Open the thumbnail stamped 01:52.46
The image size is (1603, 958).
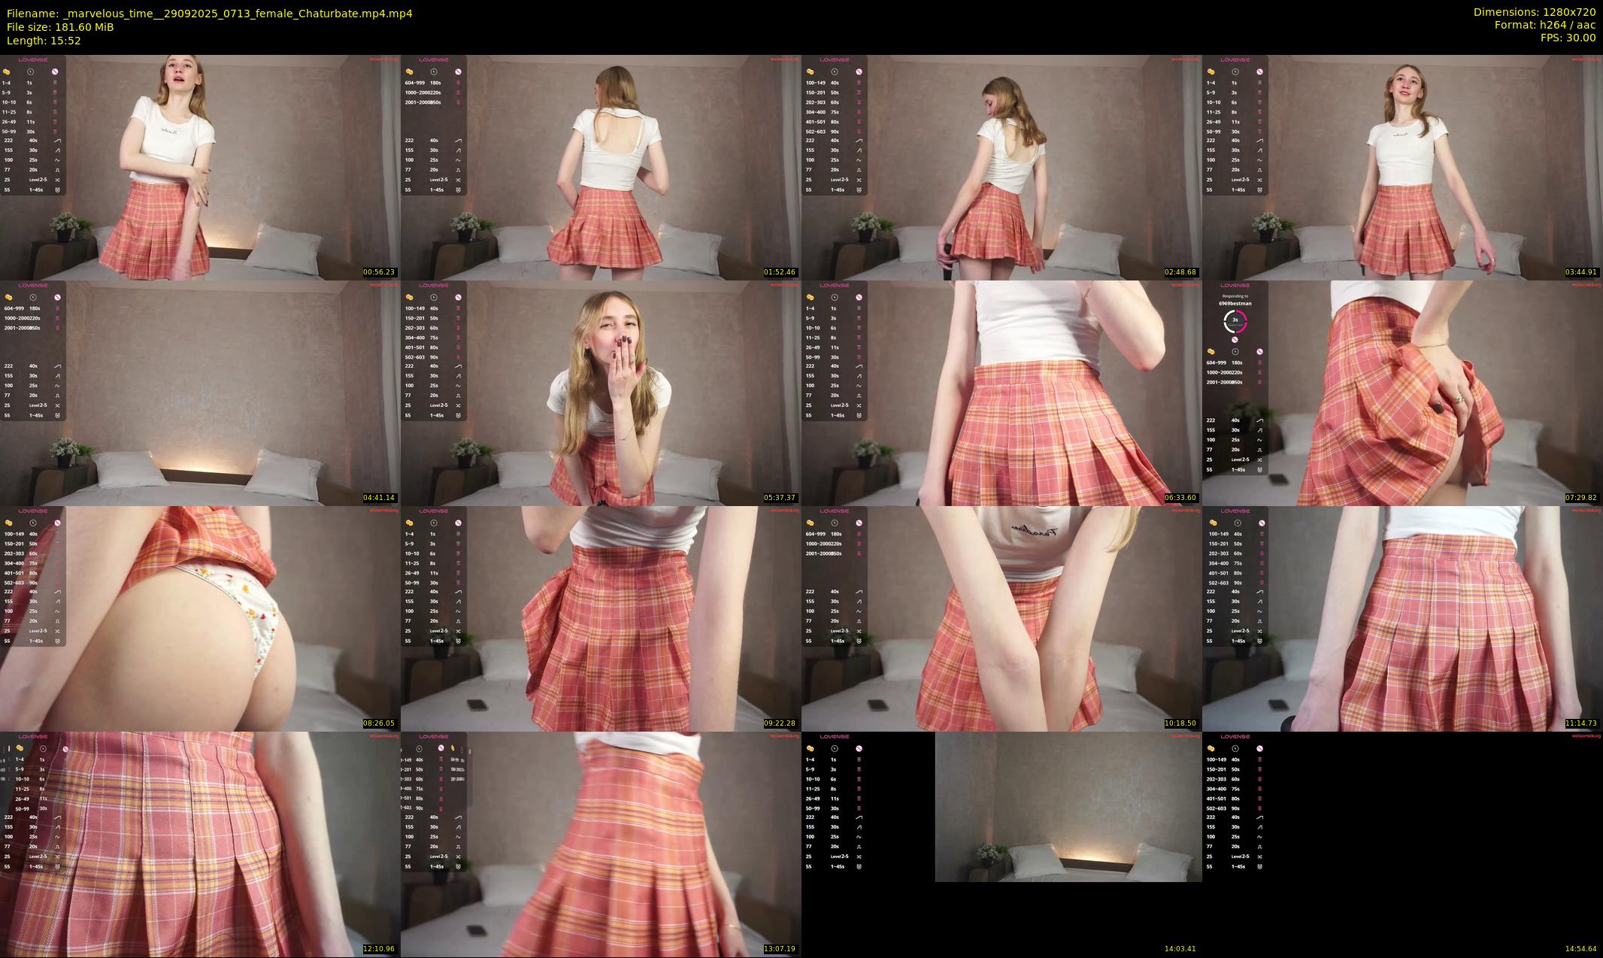(x=601, y=167)
